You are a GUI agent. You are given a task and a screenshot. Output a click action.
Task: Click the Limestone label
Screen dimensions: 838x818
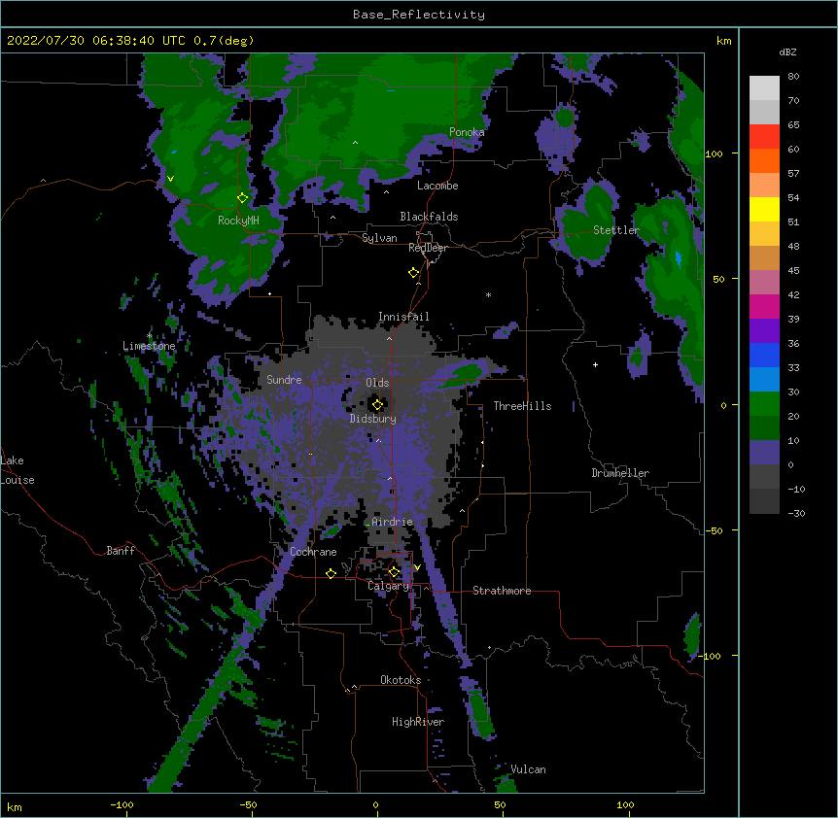149,346
